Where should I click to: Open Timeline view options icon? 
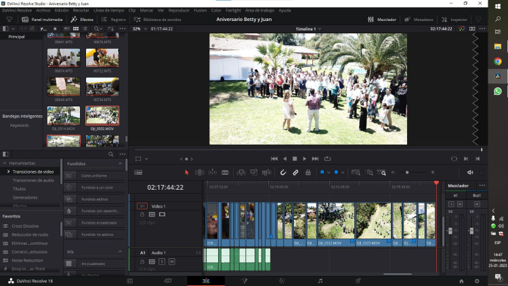[138, 173]
